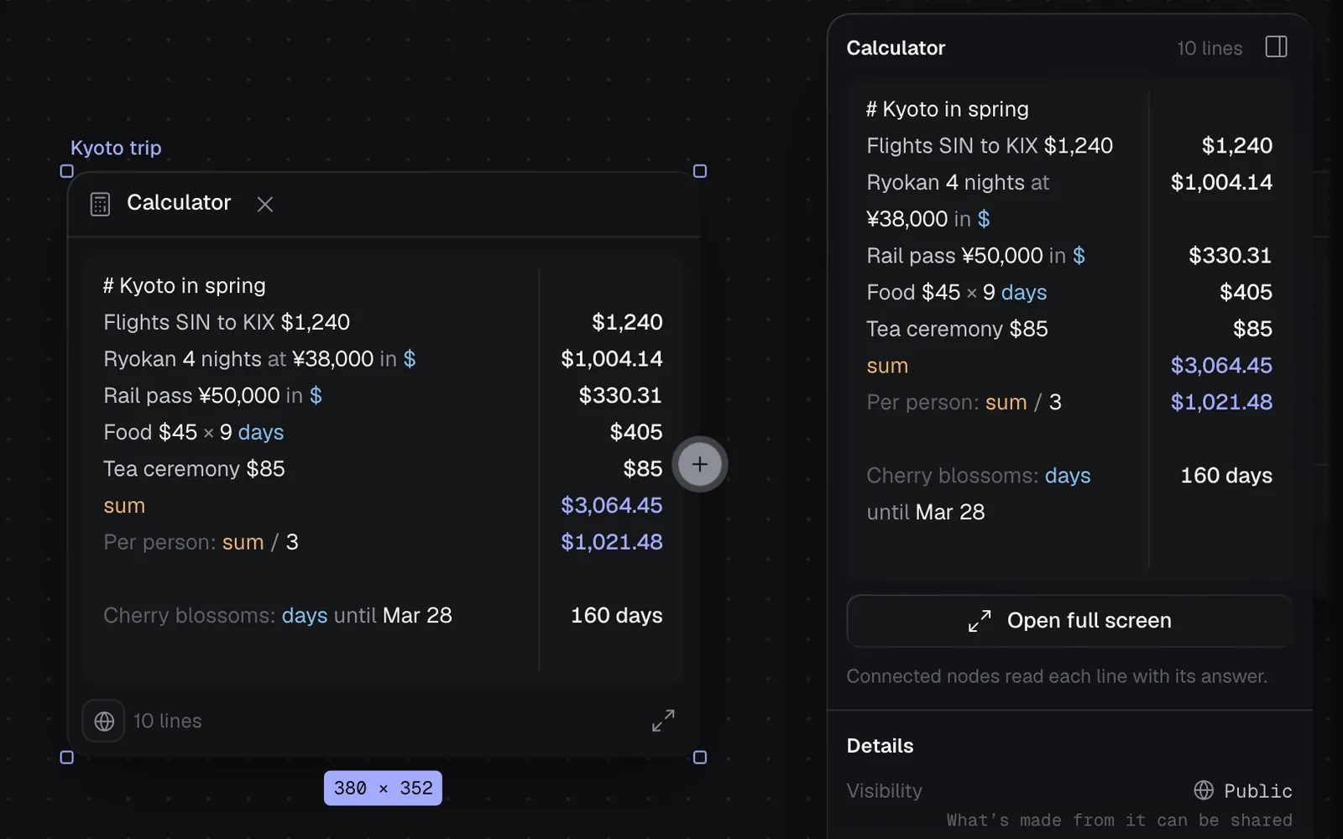Expand the node using the footer arrows icon
The width and height of the screenshot is (1343, 839).
(x=663, y=721)
